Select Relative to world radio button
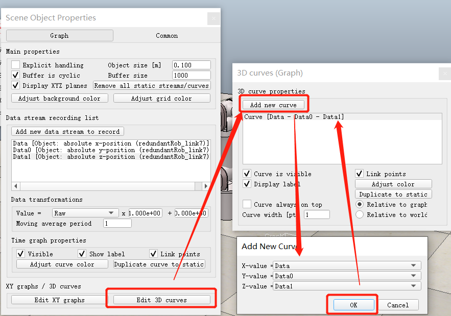This screenshot has width=451, height=316. pos(360,214)
